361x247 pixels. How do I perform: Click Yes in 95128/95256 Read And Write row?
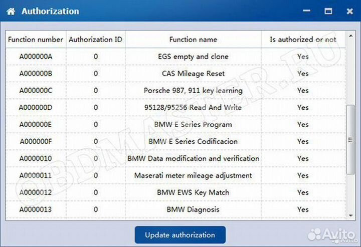coord(303,108)
